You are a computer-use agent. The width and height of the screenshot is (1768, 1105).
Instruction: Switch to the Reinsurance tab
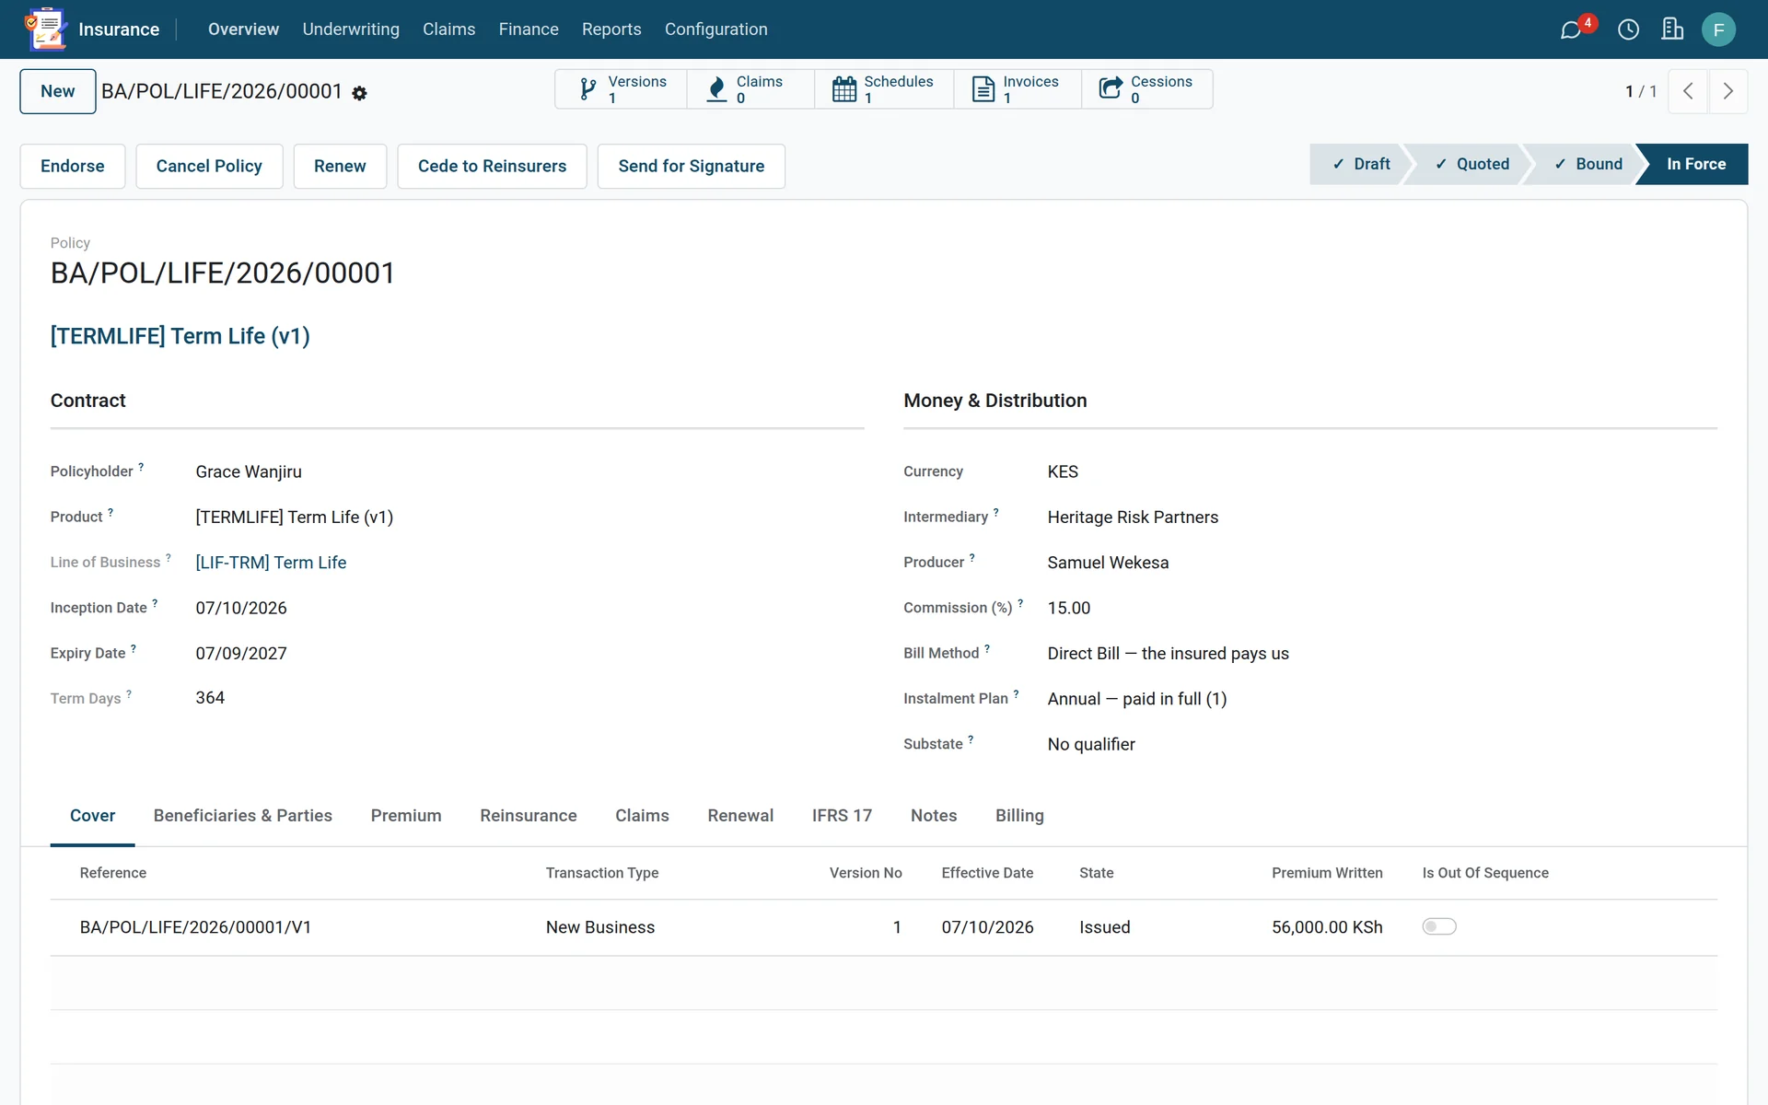click(529, 816)
